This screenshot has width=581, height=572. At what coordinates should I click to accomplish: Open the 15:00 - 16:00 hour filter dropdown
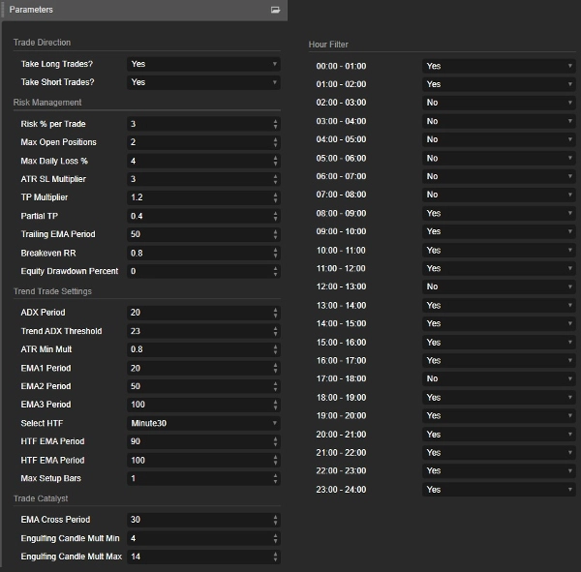499,342
